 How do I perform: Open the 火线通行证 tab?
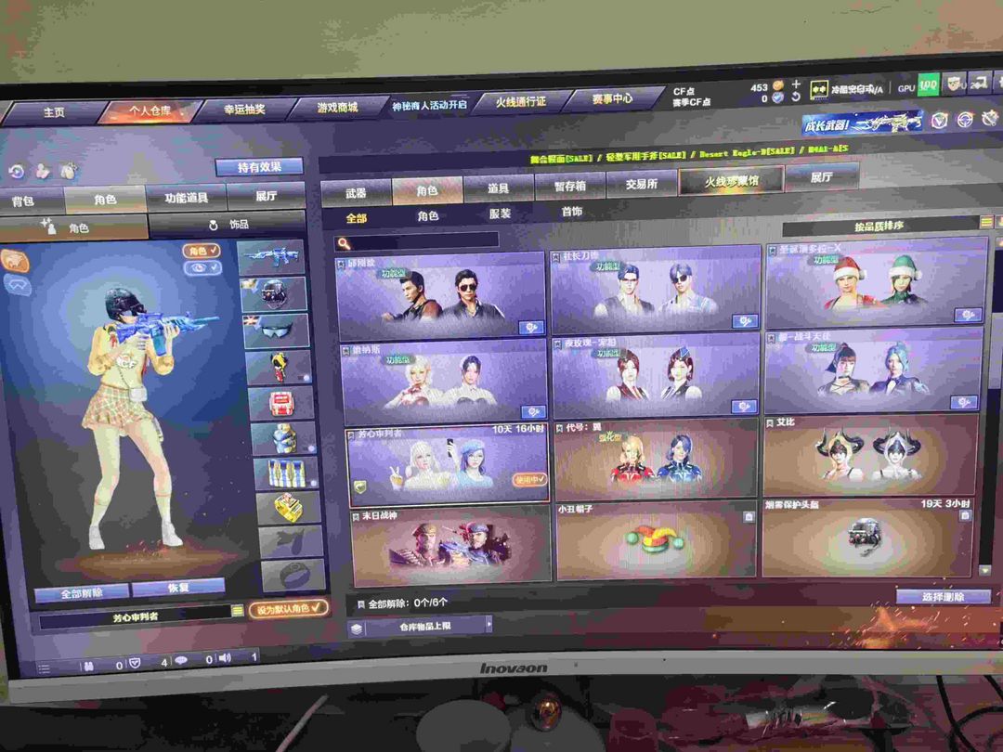(520, 102)
